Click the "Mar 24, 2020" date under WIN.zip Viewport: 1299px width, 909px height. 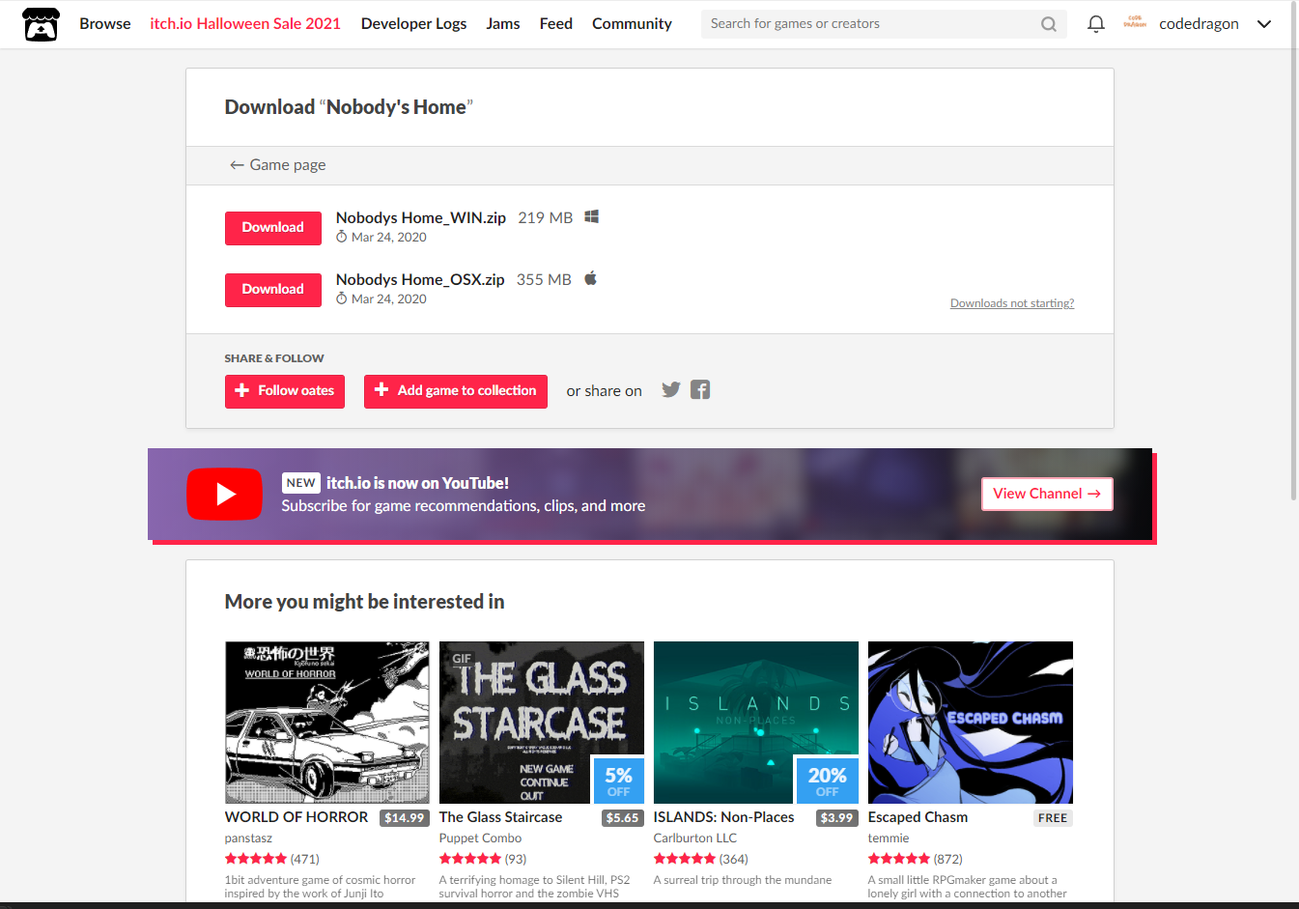click(388, 238)
